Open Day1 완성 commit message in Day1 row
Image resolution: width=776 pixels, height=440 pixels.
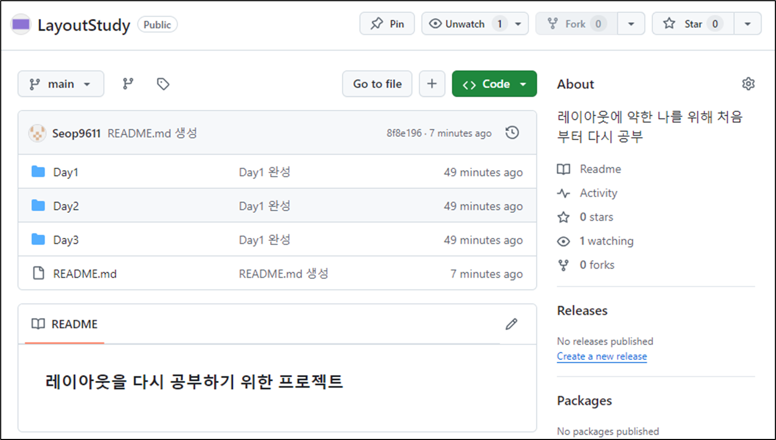tap(264, 172)
